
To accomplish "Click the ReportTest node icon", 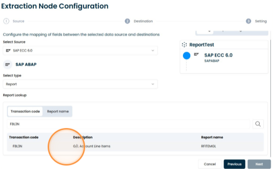I will (x=184, y=45).
